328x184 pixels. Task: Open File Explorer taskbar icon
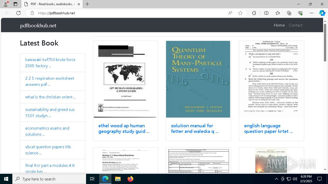118,179
